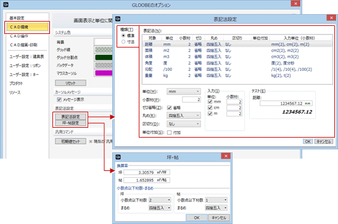Click the マウスカーソル color swatch
This screenshot has height=224, width=338.
coord(104,73)
